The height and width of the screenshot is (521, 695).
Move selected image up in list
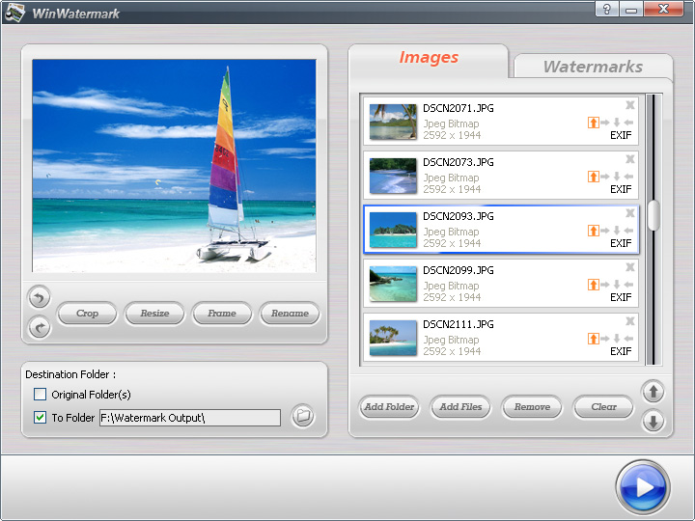coord(653,392)
